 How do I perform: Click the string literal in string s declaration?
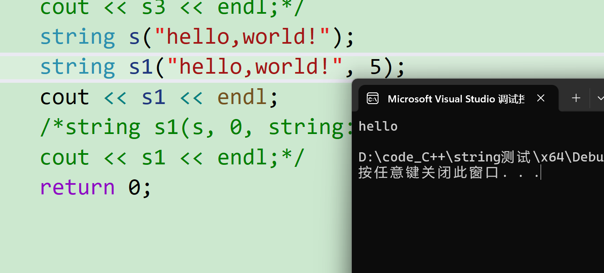[x=242, y=37]
